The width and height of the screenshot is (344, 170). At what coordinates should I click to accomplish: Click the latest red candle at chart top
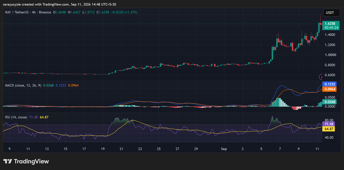click(x=321, y=22)
